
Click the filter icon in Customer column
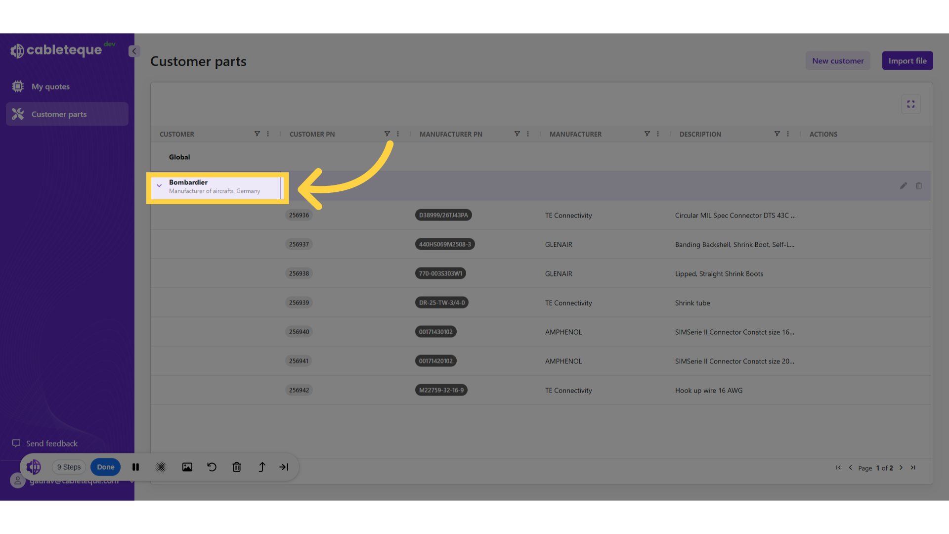coord(257,134)
